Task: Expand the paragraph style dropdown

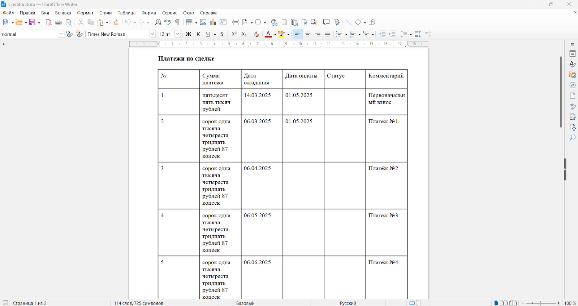Action: coord(61,34)
